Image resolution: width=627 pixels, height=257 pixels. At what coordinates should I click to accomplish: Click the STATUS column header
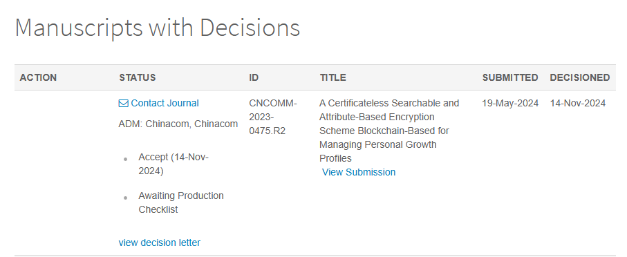tap(137, 77)
